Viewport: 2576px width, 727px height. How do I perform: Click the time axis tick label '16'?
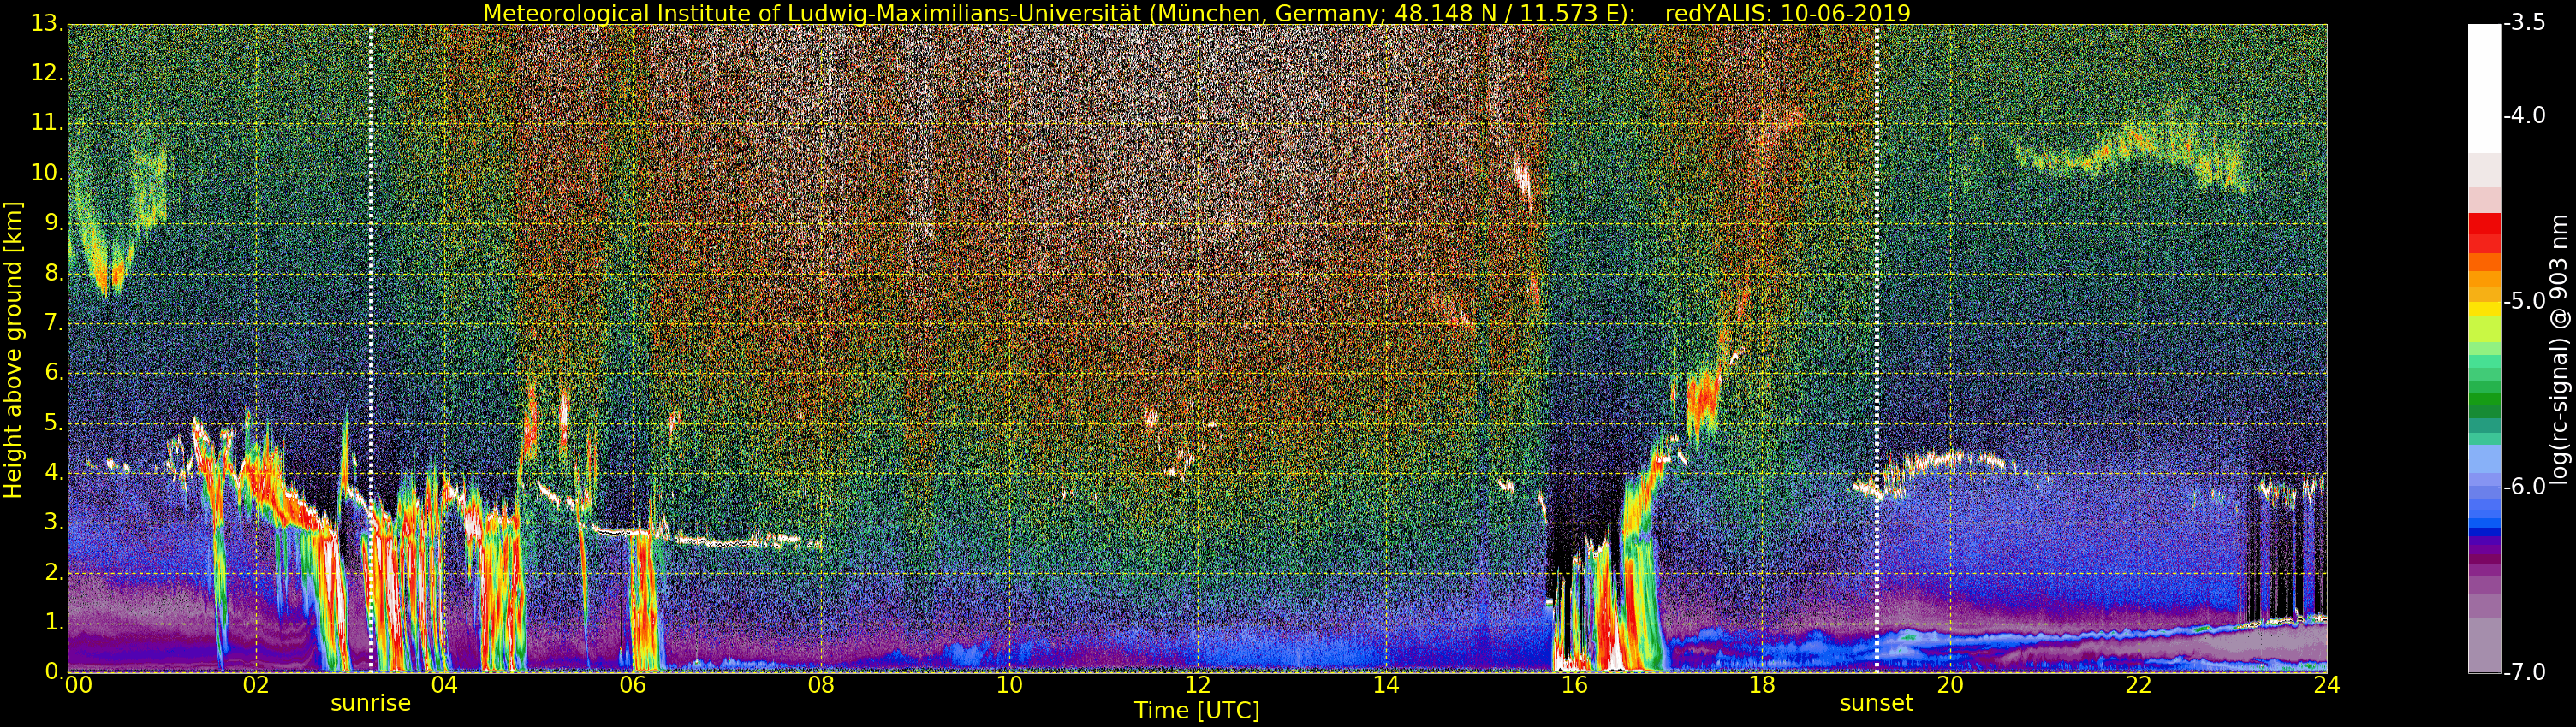point(1574,684)
